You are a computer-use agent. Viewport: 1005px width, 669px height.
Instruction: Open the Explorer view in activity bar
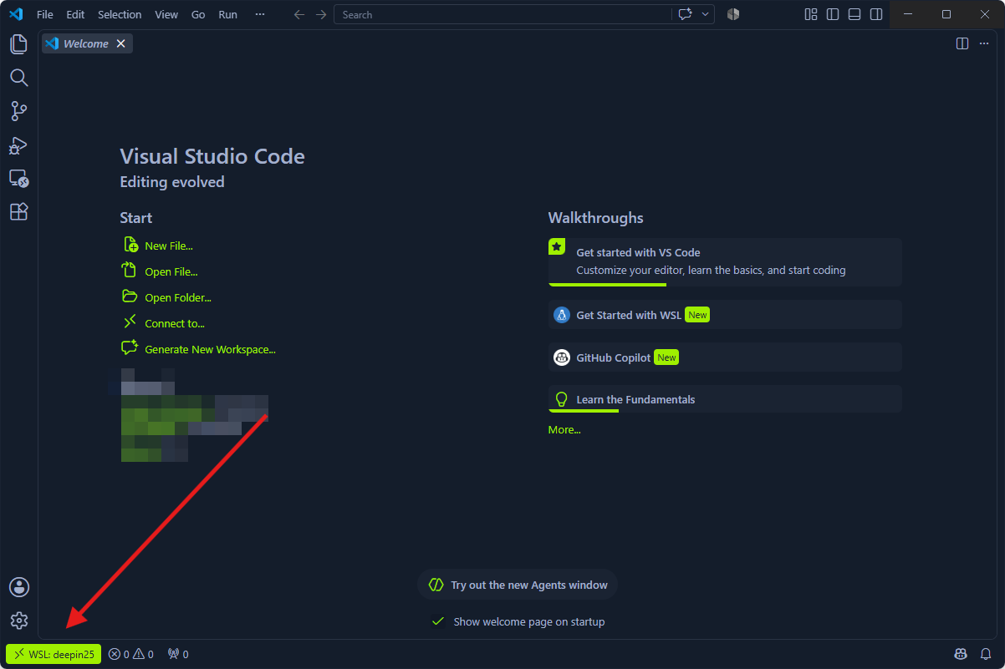pyautogui.click(x=18, y=44)
